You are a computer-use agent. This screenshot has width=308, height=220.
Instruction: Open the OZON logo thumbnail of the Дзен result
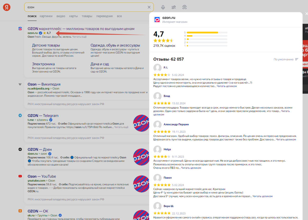click(x=141, y=157)
